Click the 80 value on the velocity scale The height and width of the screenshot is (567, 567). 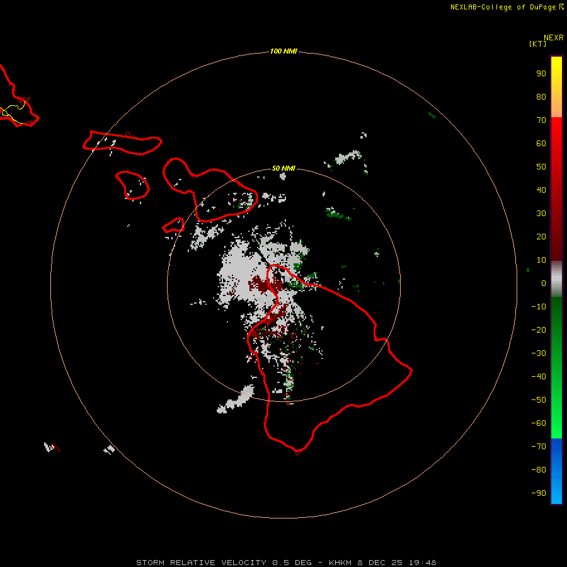tap(541, 96)
